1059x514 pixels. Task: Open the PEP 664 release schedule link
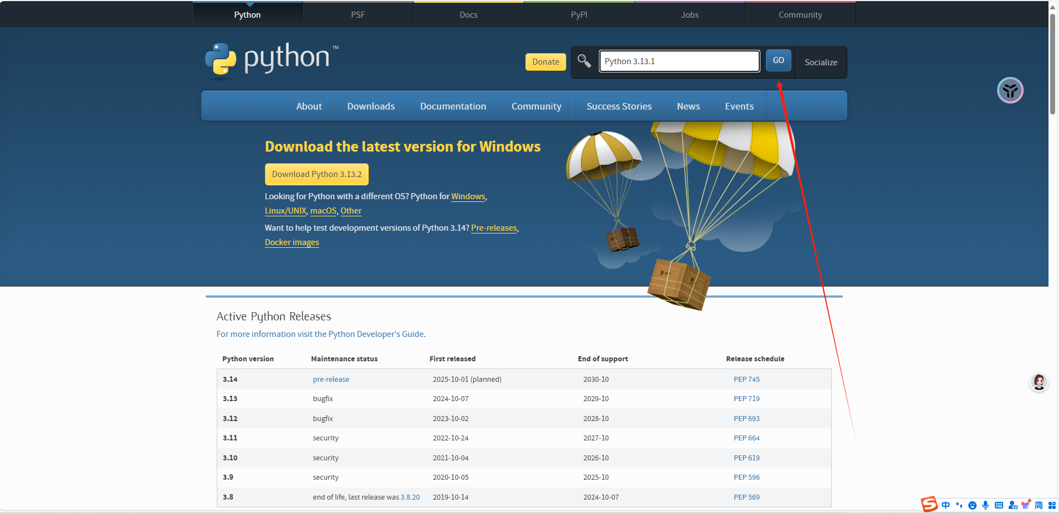(747, 438)
